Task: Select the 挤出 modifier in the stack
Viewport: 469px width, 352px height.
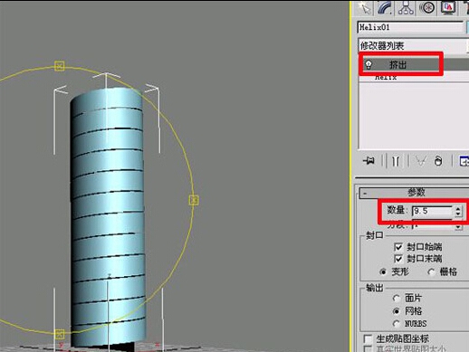Action: [x=397, y=64]
